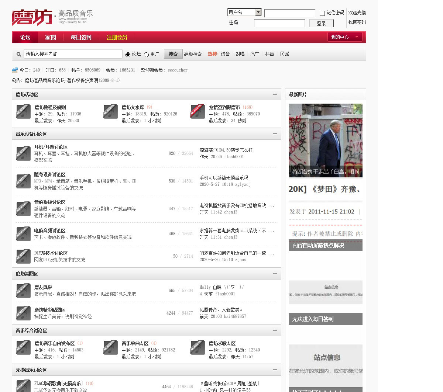Click the 请输入搜索内容 search input field
Viewport: 443px width, 392px height.
[73, 54]
